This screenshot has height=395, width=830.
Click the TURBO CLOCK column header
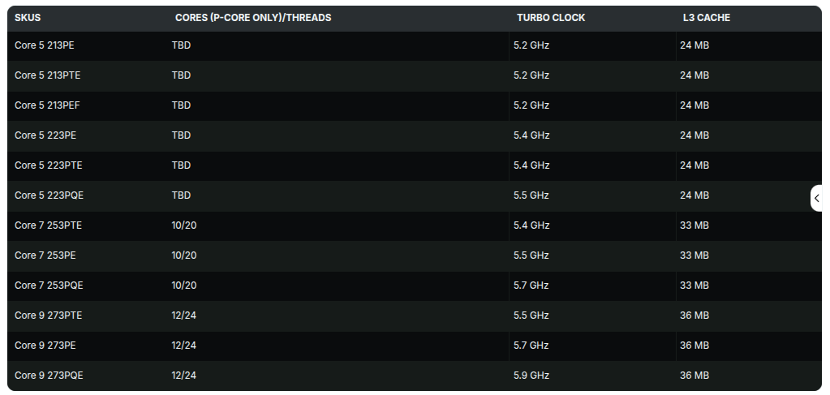point(551,18)
